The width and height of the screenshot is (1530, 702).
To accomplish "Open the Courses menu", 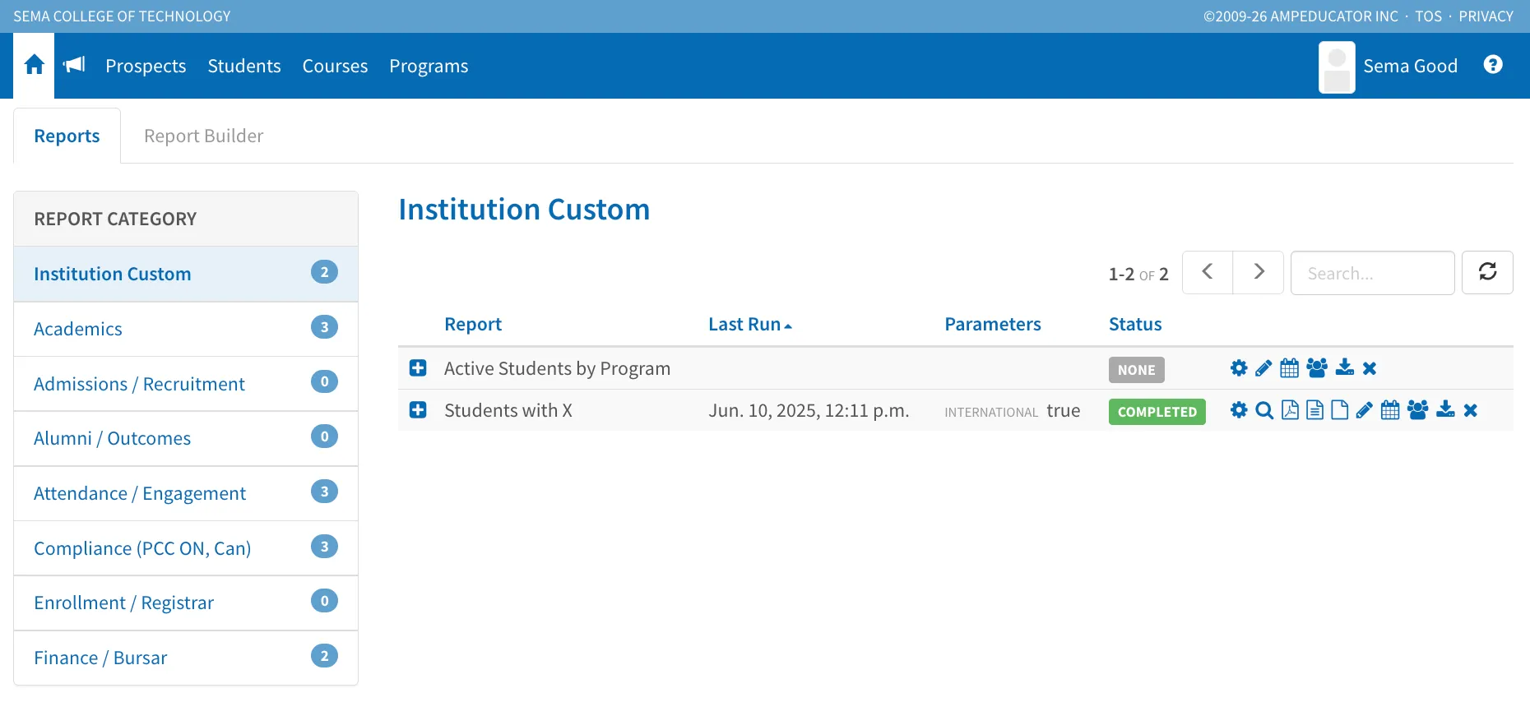I will point(335,66).
